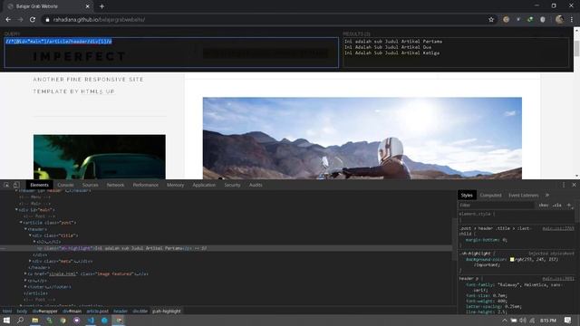
Task: Click the div#main breadcrumb item
Action: pos(72,312)
